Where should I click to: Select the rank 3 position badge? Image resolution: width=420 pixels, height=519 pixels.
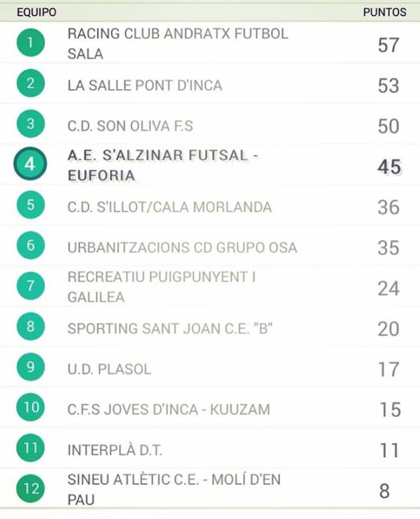pyautogui.click(x=31, y=124)
